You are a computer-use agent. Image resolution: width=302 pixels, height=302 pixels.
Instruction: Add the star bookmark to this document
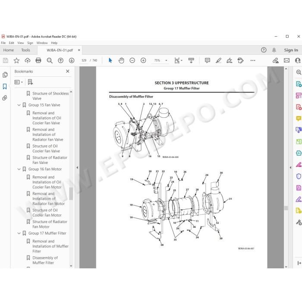coord(16,60)
